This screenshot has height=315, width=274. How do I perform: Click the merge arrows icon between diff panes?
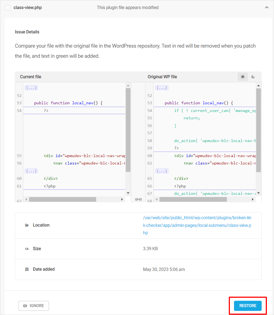138,199
